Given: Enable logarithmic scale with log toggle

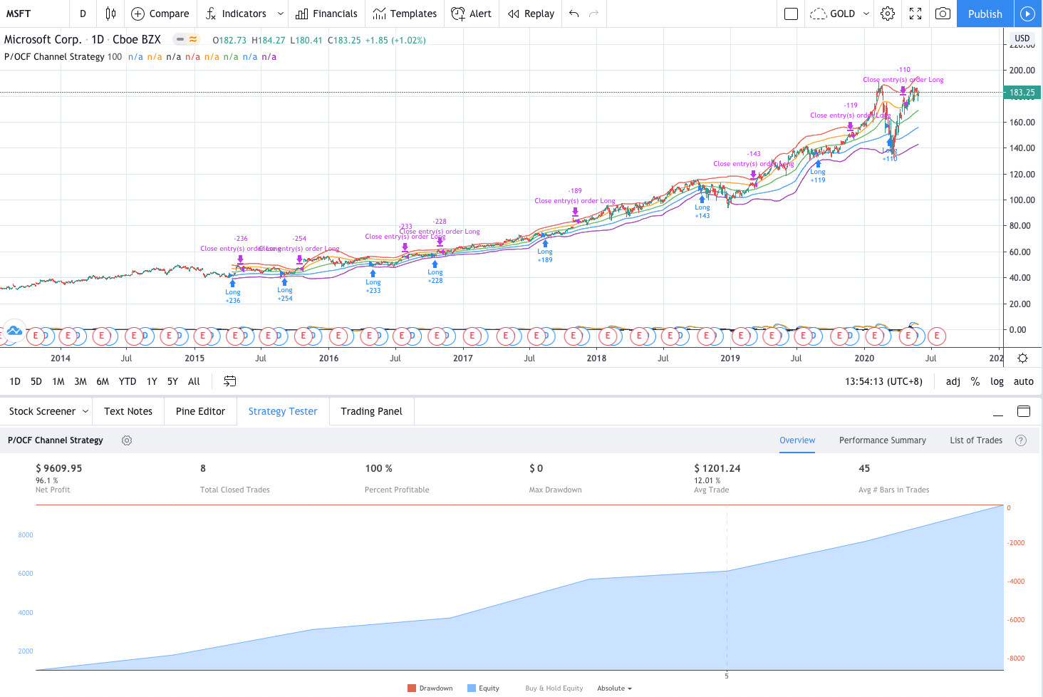Looking at the screenshot, I should click(x=997, y=381).
